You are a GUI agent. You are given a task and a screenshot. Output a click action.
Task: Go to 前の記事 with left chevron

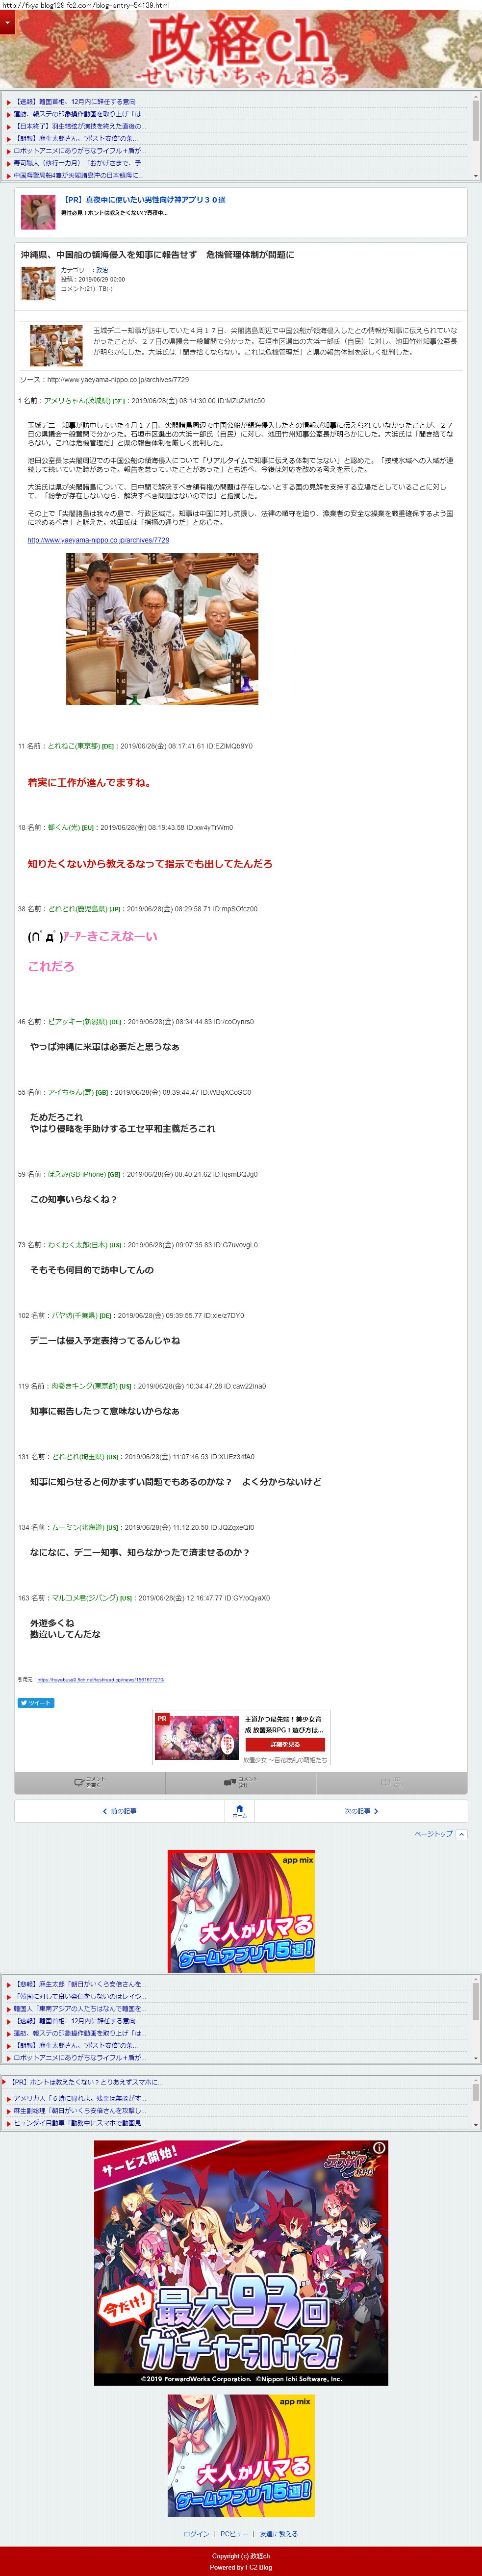tap(120, 1811)
